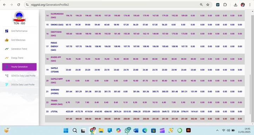Open the Chrome three-dot menu
The height and width of the screenshot is (135, 254).
[x=250, y=5]
